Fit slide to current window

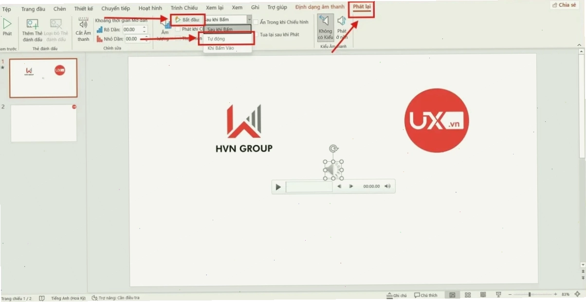578,294
